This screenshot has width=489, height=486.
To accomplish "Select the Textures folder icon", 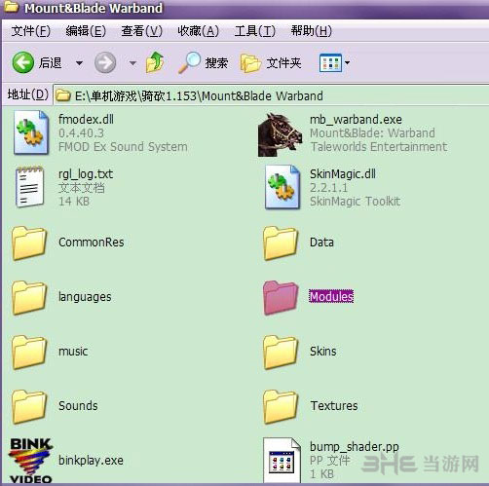I will (x=281, y=406).
